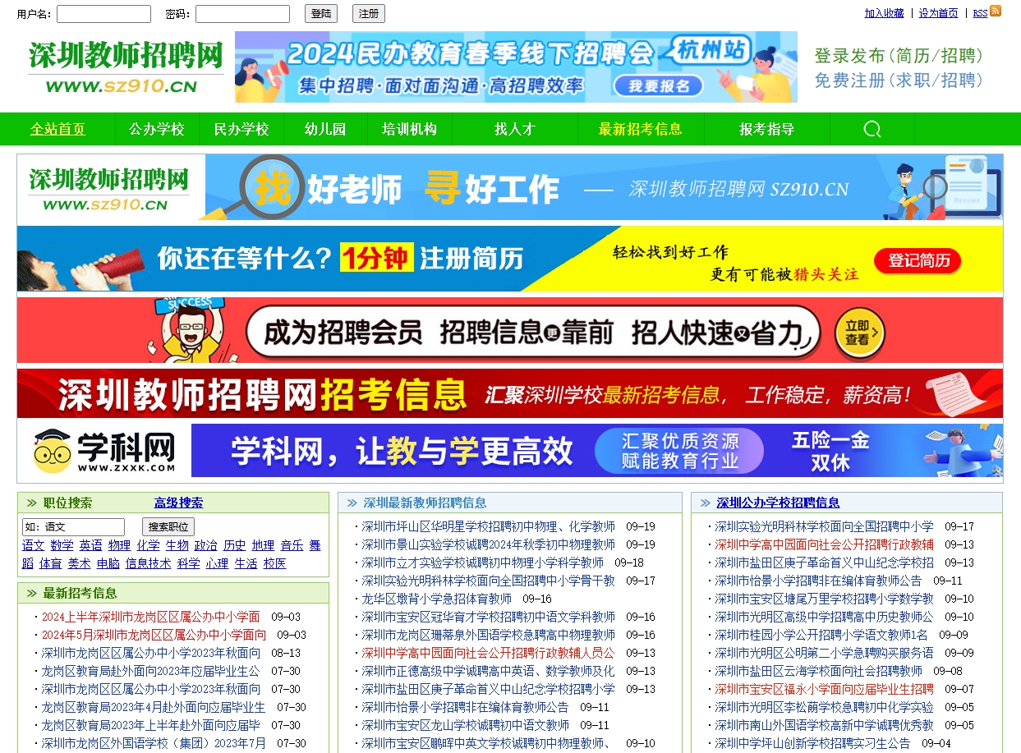Select the 语文 subject link

pyautogui.click(x=34, y=545)
